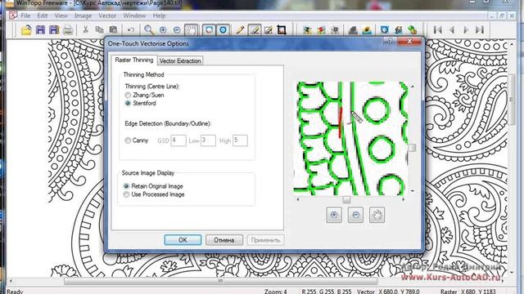Select the Pan hand tool in toolbar
Screen dimensions: 524x294
[x=191, y=30]
